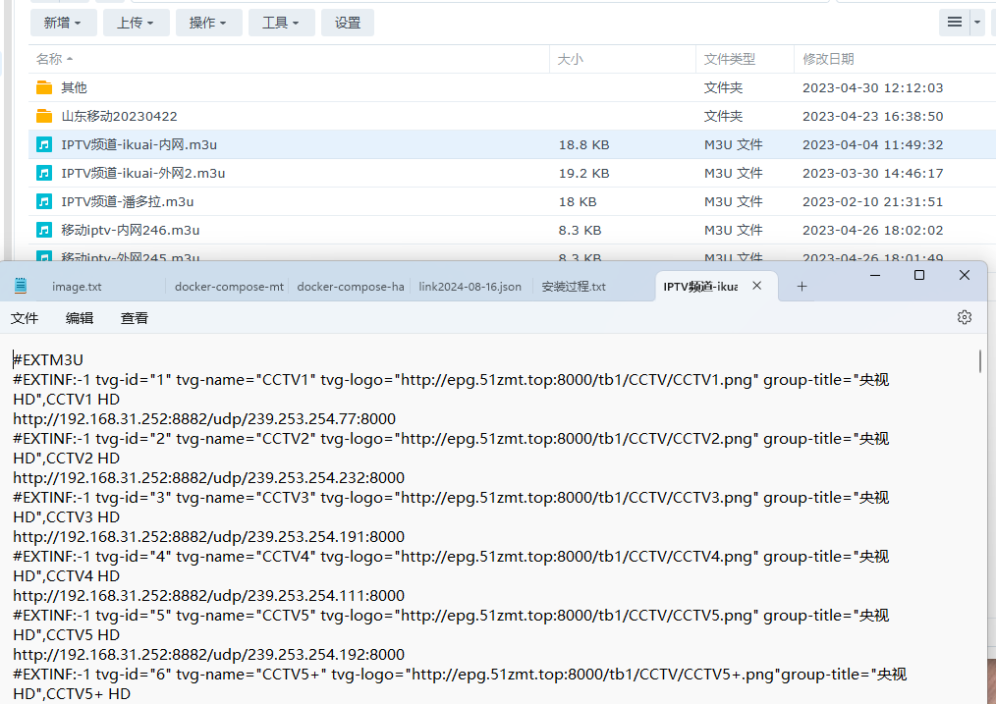The image size is (996, 704).
Task: Open the 上传 dropdown menu
Action: click(137, 23)
